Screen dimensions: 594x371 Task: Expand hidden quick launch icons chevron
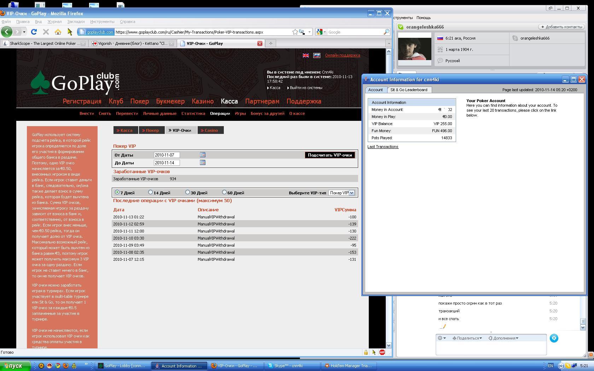[86, 364]
